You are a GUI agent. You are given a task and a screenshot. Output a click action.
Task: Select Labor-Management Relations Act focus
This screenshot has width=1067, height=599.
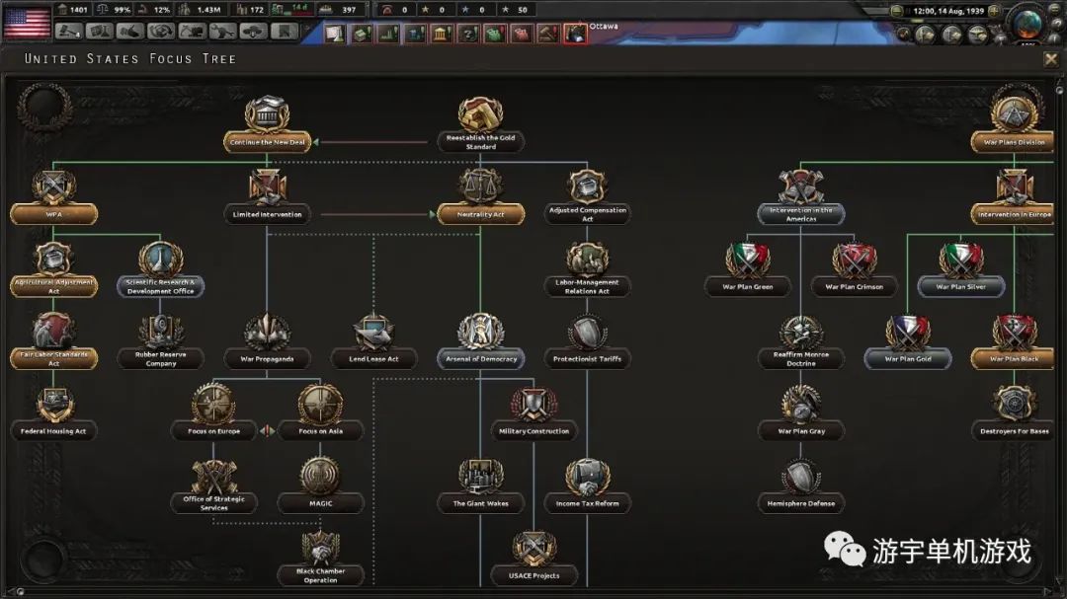click(587, 269)
